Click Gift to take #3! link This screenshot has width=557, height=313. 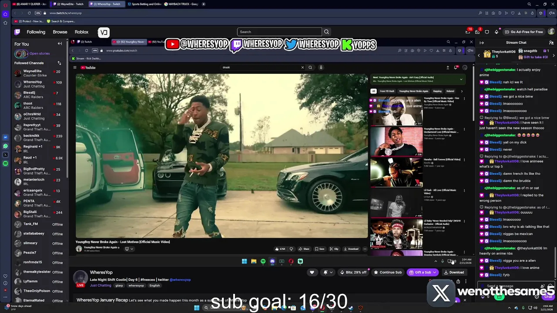click(x=536, y=57)
